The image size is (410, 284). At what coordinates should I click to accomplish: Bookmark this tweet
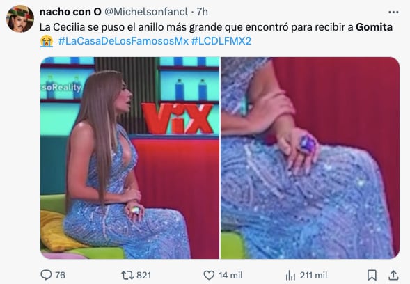372,275
